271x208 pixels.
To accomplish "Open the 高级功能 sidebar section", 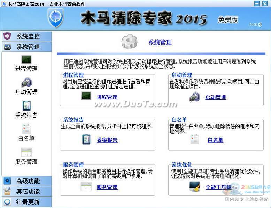I will tap(26, 181).
